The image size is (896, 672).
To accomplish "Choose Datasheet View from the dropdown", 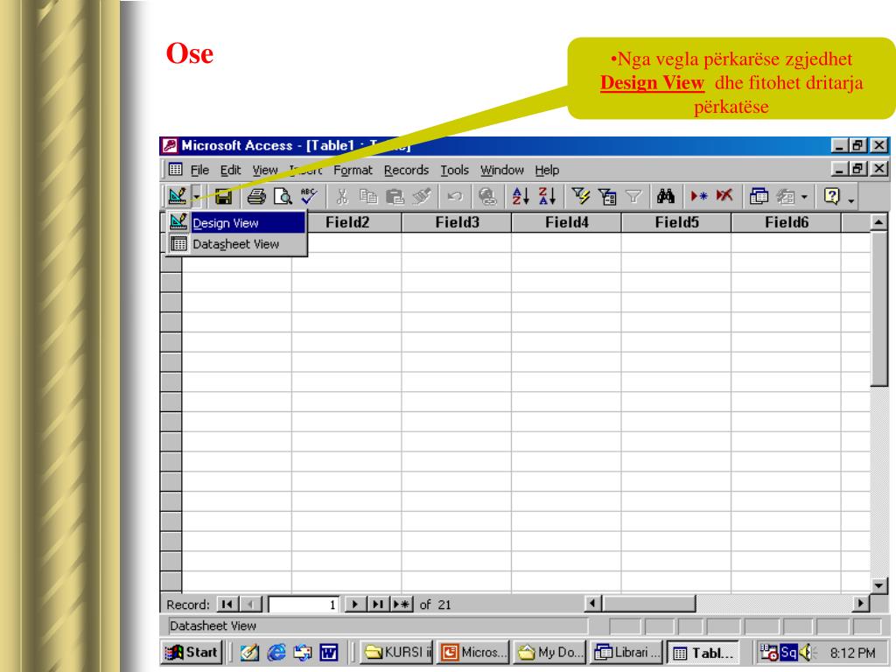I will (236, 244).
